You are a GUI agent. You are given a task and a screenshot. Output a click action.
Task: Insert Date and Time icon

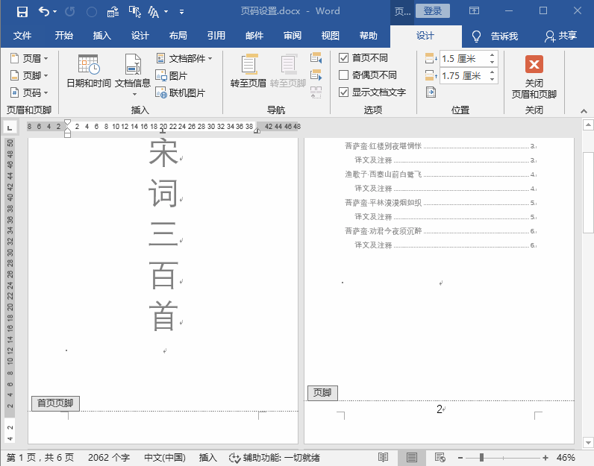[x=89, y=64]
